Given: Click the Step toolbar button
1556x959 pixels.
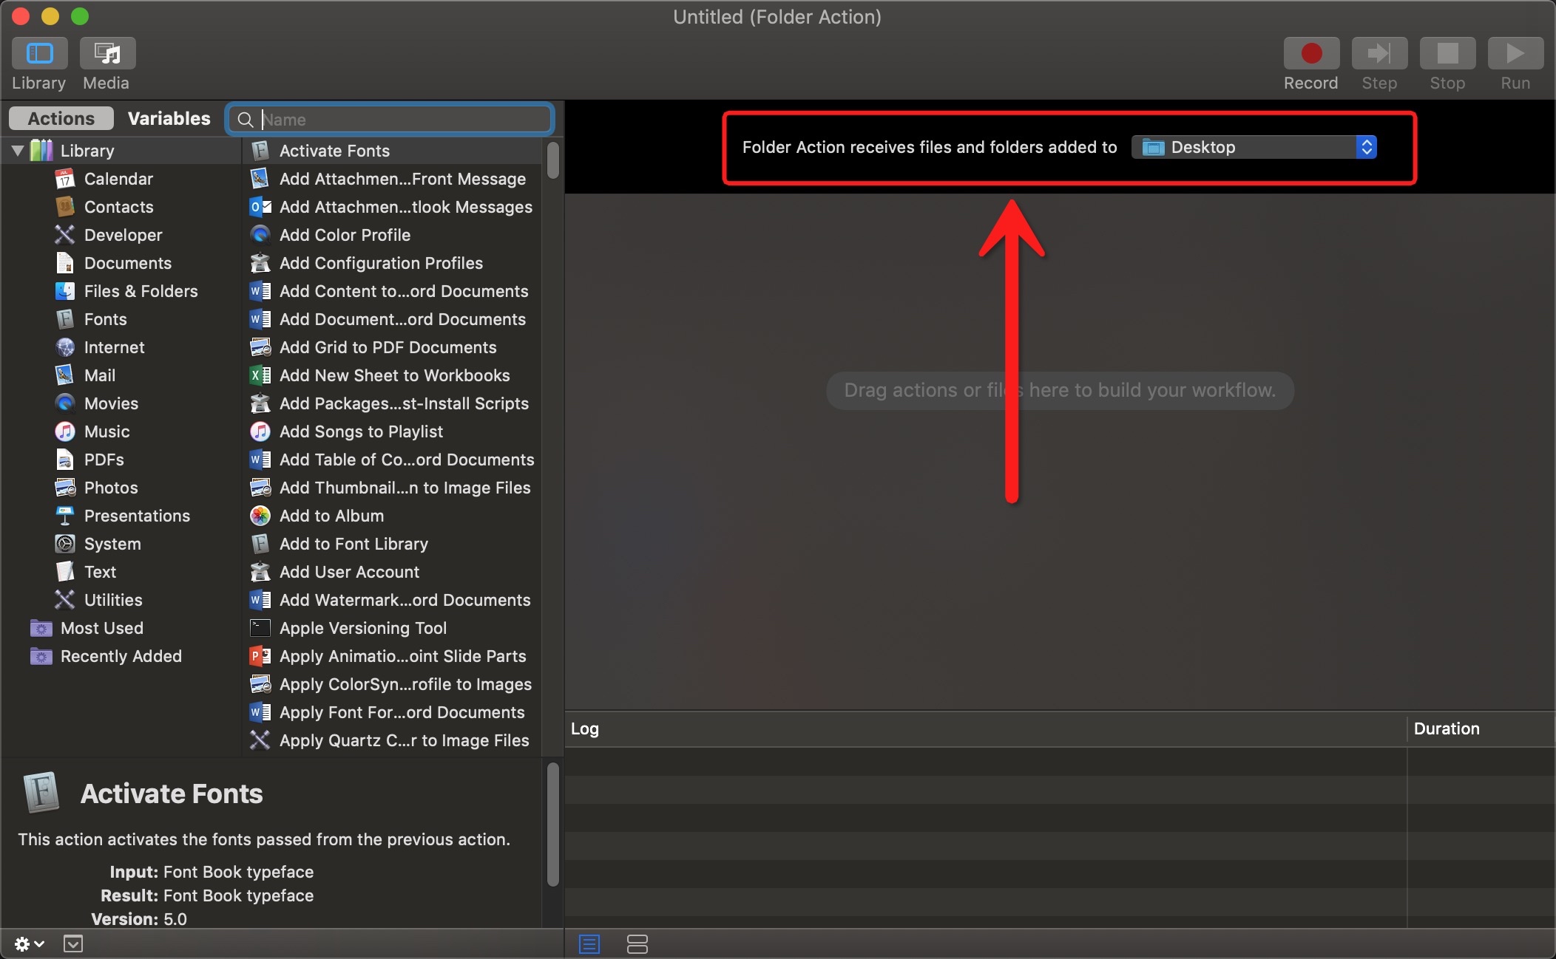Looking at the screenshot, I should coord(1379,53).
